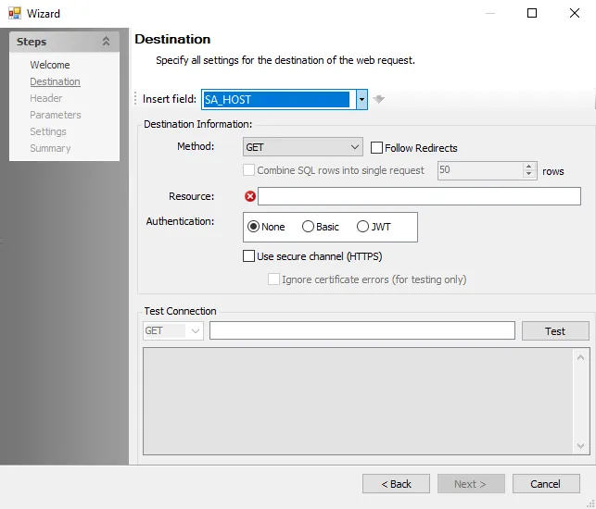Go to the Header step
The height and width of the screenshot is (509, 596).
[x=46, y=98]
